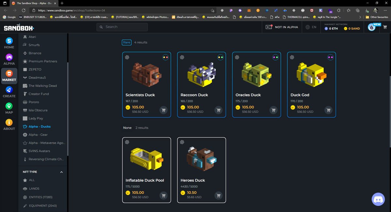Screen dimensions: 391x212
Task: Open the user avatar profile
Action: point(371,27)
